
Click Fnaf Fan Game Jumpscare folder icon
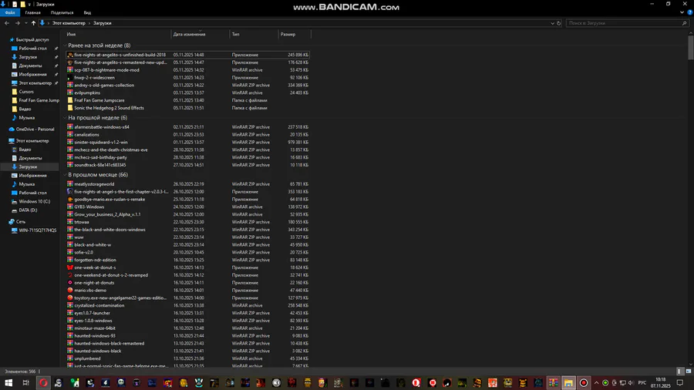click(70, 100)
